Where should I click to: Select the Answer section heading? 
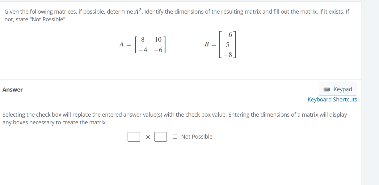coord(12,89)
